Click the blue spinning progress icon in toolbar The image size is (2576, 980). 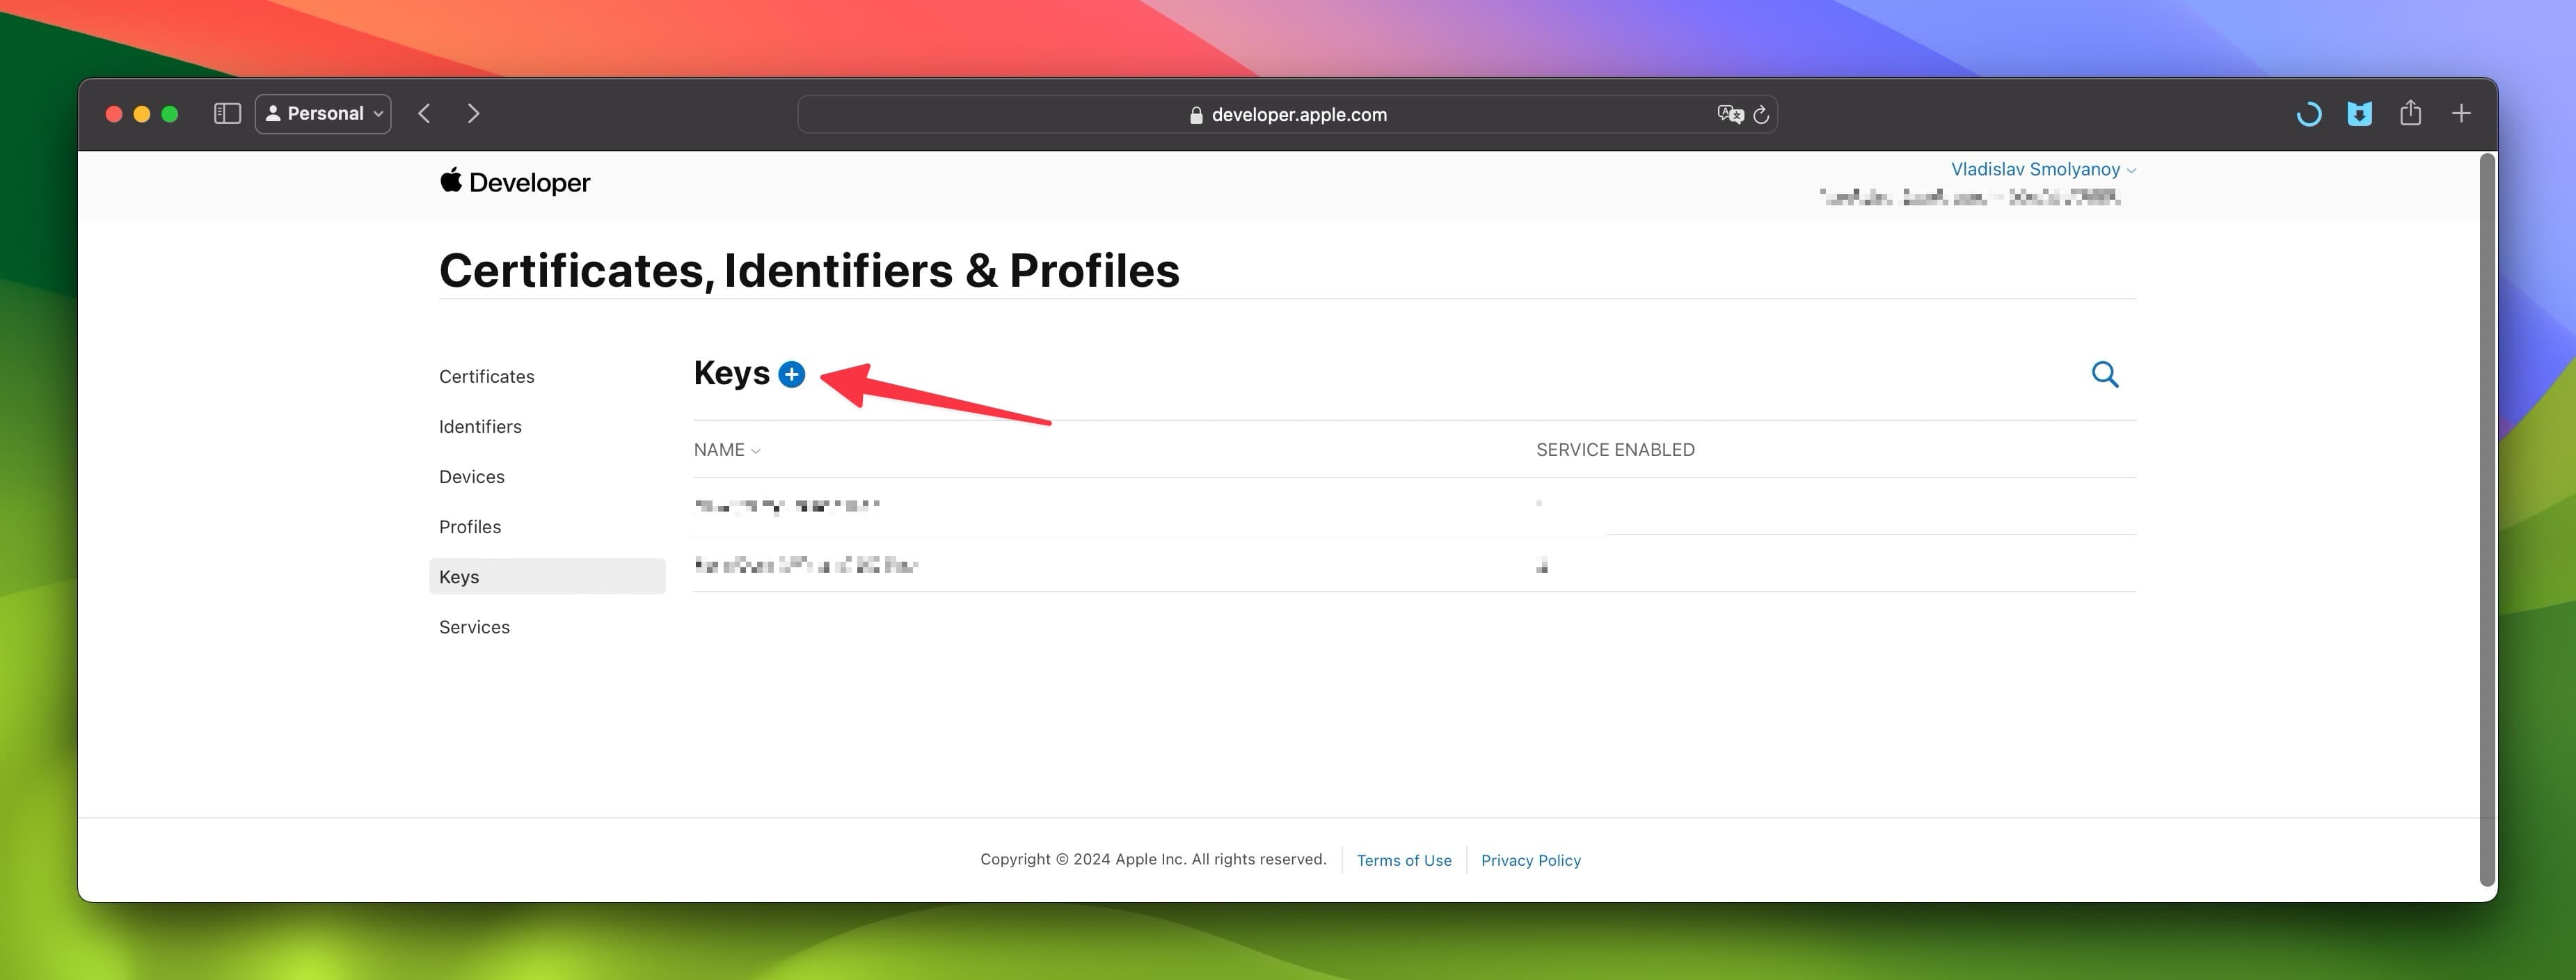pos(2308,114)
